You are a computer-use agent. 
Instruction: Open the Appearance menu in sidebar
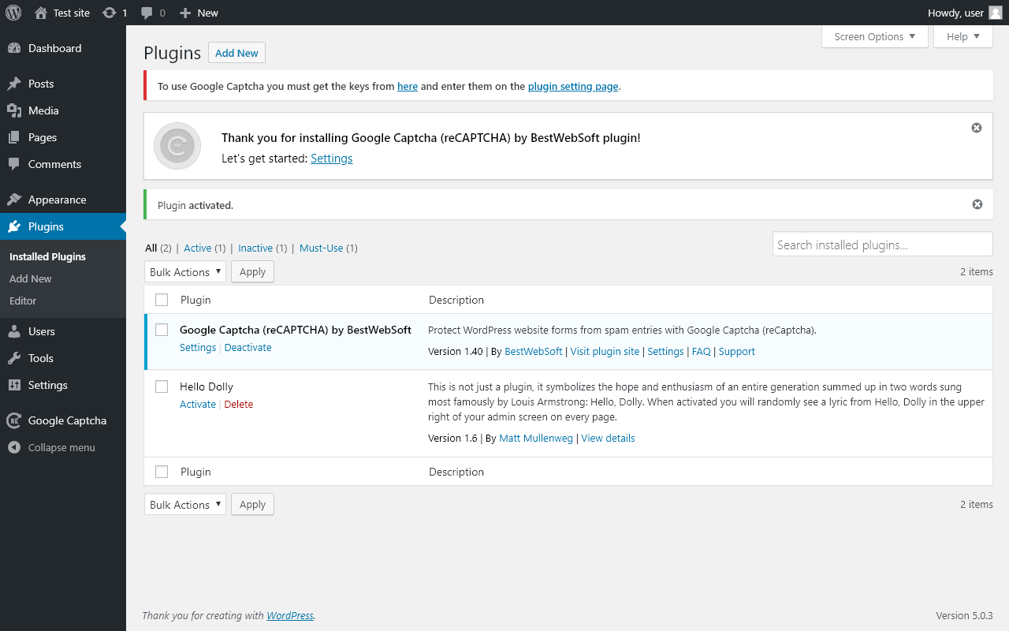pos(57,200)
